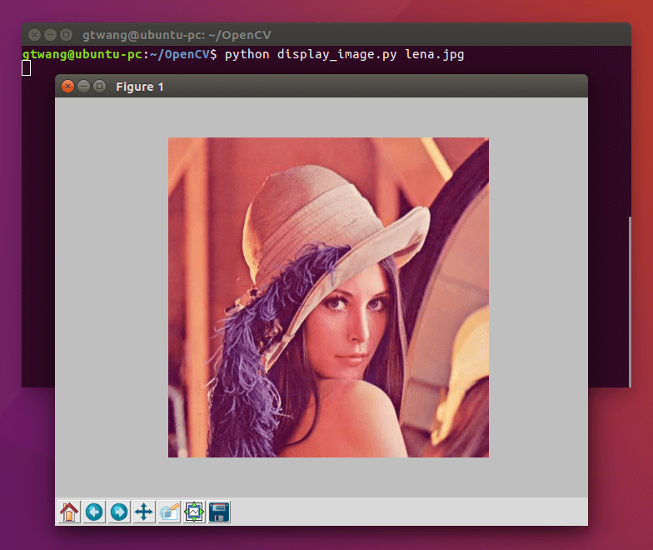Open the Configure subplots tool

point(194,512)
